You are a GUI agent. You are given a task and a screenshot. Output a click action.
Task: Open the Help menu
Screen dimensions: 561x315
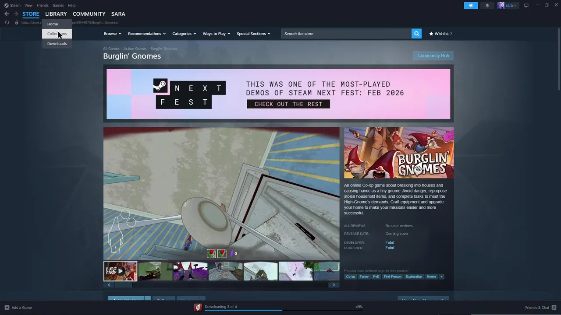[x=71, y=5]
